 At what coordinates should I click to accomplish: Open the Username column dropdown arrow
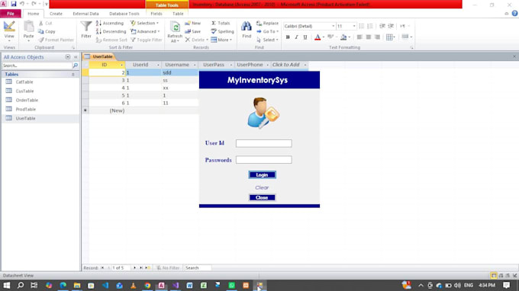tap(195, 65)
